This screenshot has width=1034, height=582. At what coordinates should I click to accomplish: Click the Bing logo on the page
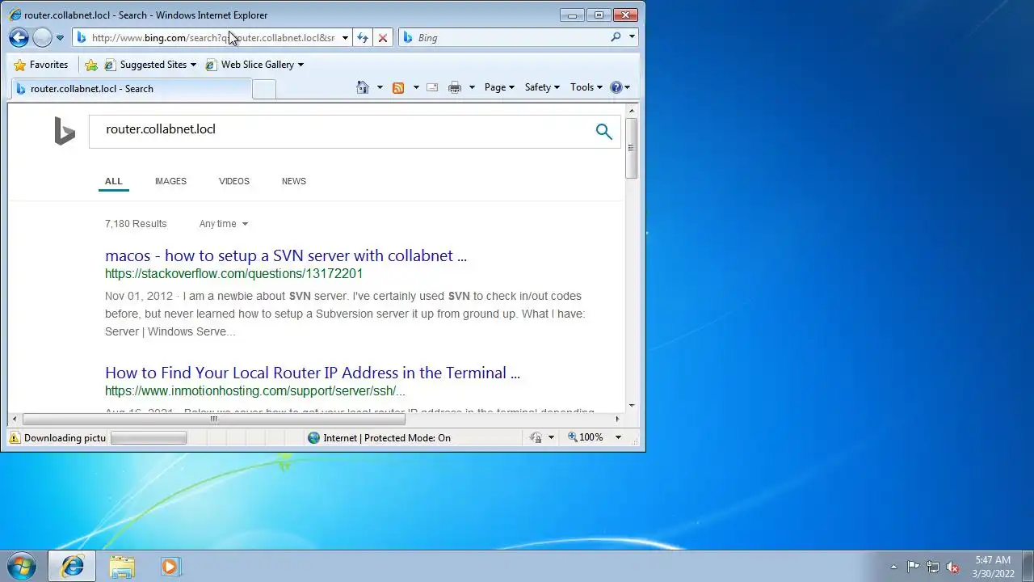point(65,131)
